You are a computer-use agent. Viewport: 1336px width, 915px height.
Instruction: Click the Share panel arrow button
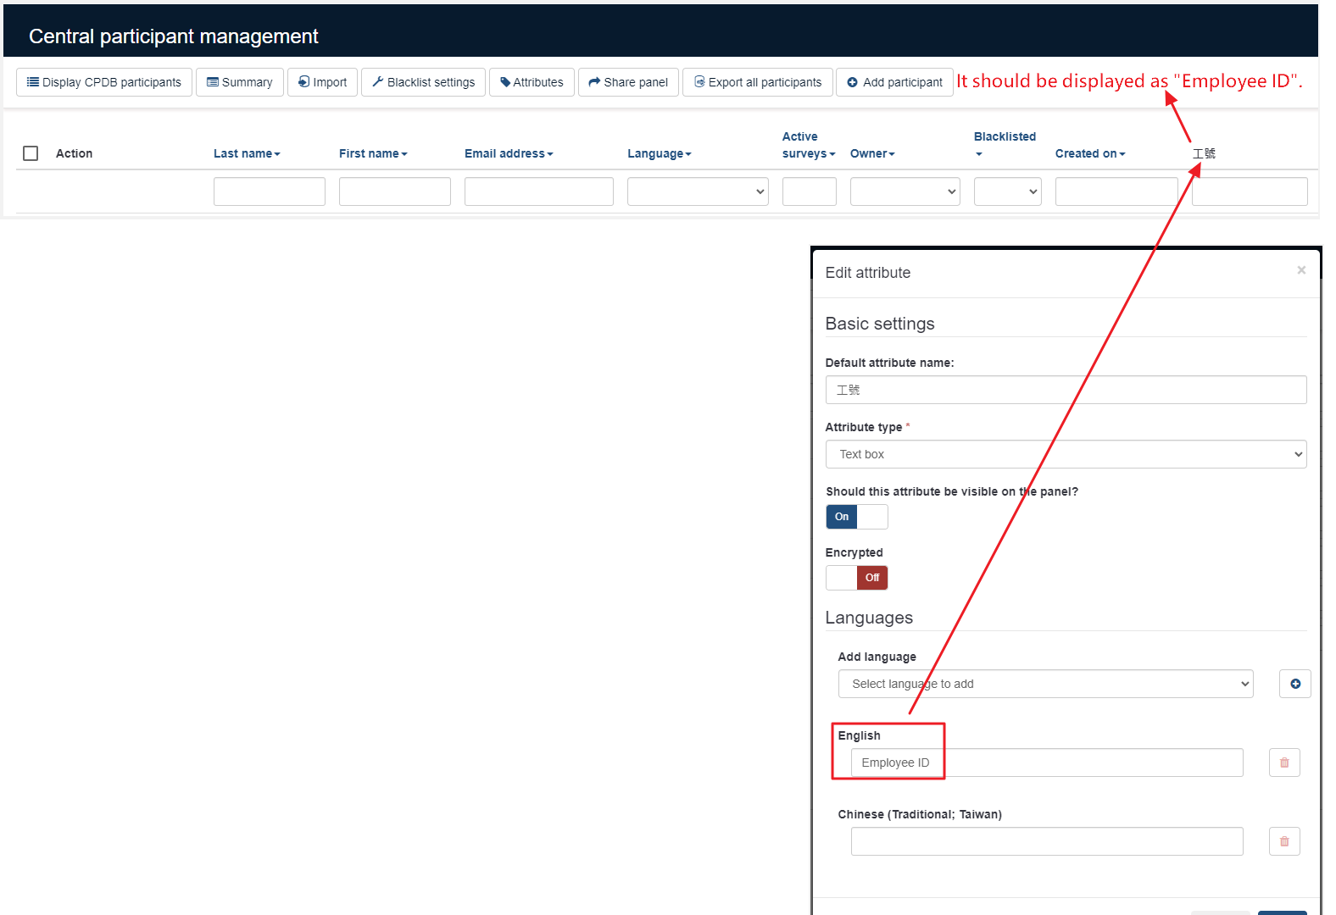(x=627, y=82)
